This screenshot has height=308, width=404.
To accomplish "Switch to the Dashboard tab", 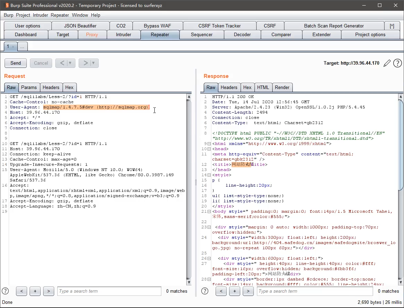I will tap(26, 34).
